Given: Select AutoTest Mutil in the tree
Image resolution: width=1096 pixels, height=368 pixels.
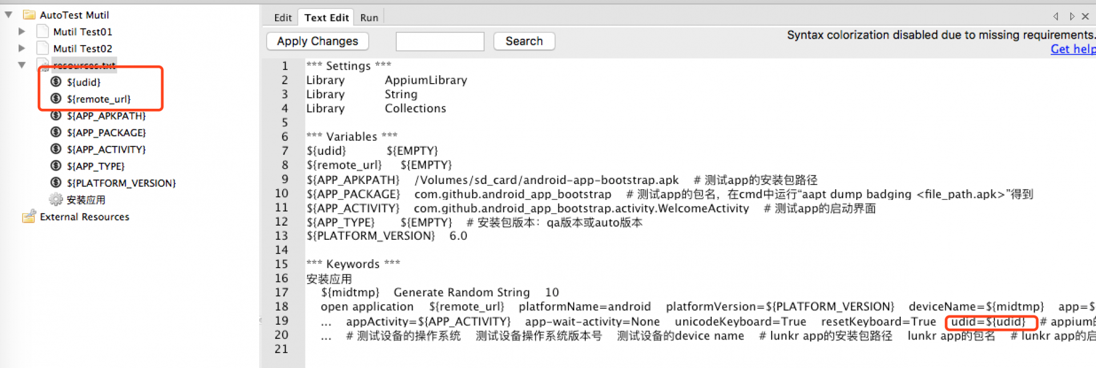Looking at the screenshot, I should tap(74, 15).
